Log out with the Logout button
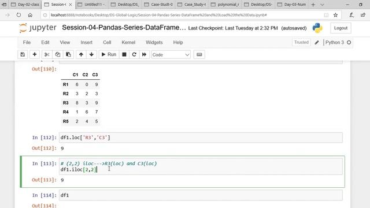Image resolution: width=370 pixels, height=208 pixels. coord(341,28)
